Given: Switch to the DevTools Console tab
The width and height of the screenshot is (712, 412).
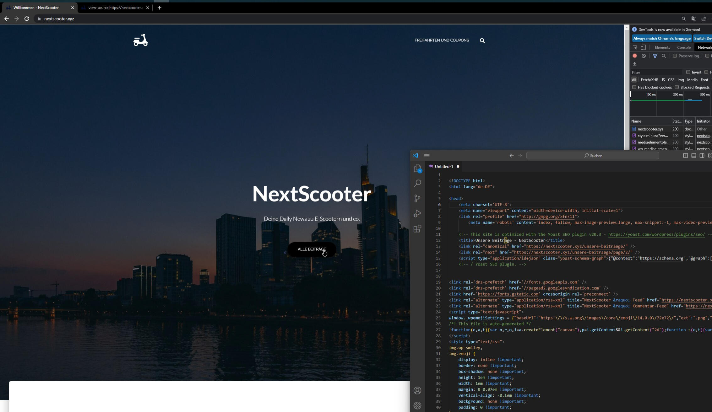Looking at the screenshot, I should (x=683, y=47).
